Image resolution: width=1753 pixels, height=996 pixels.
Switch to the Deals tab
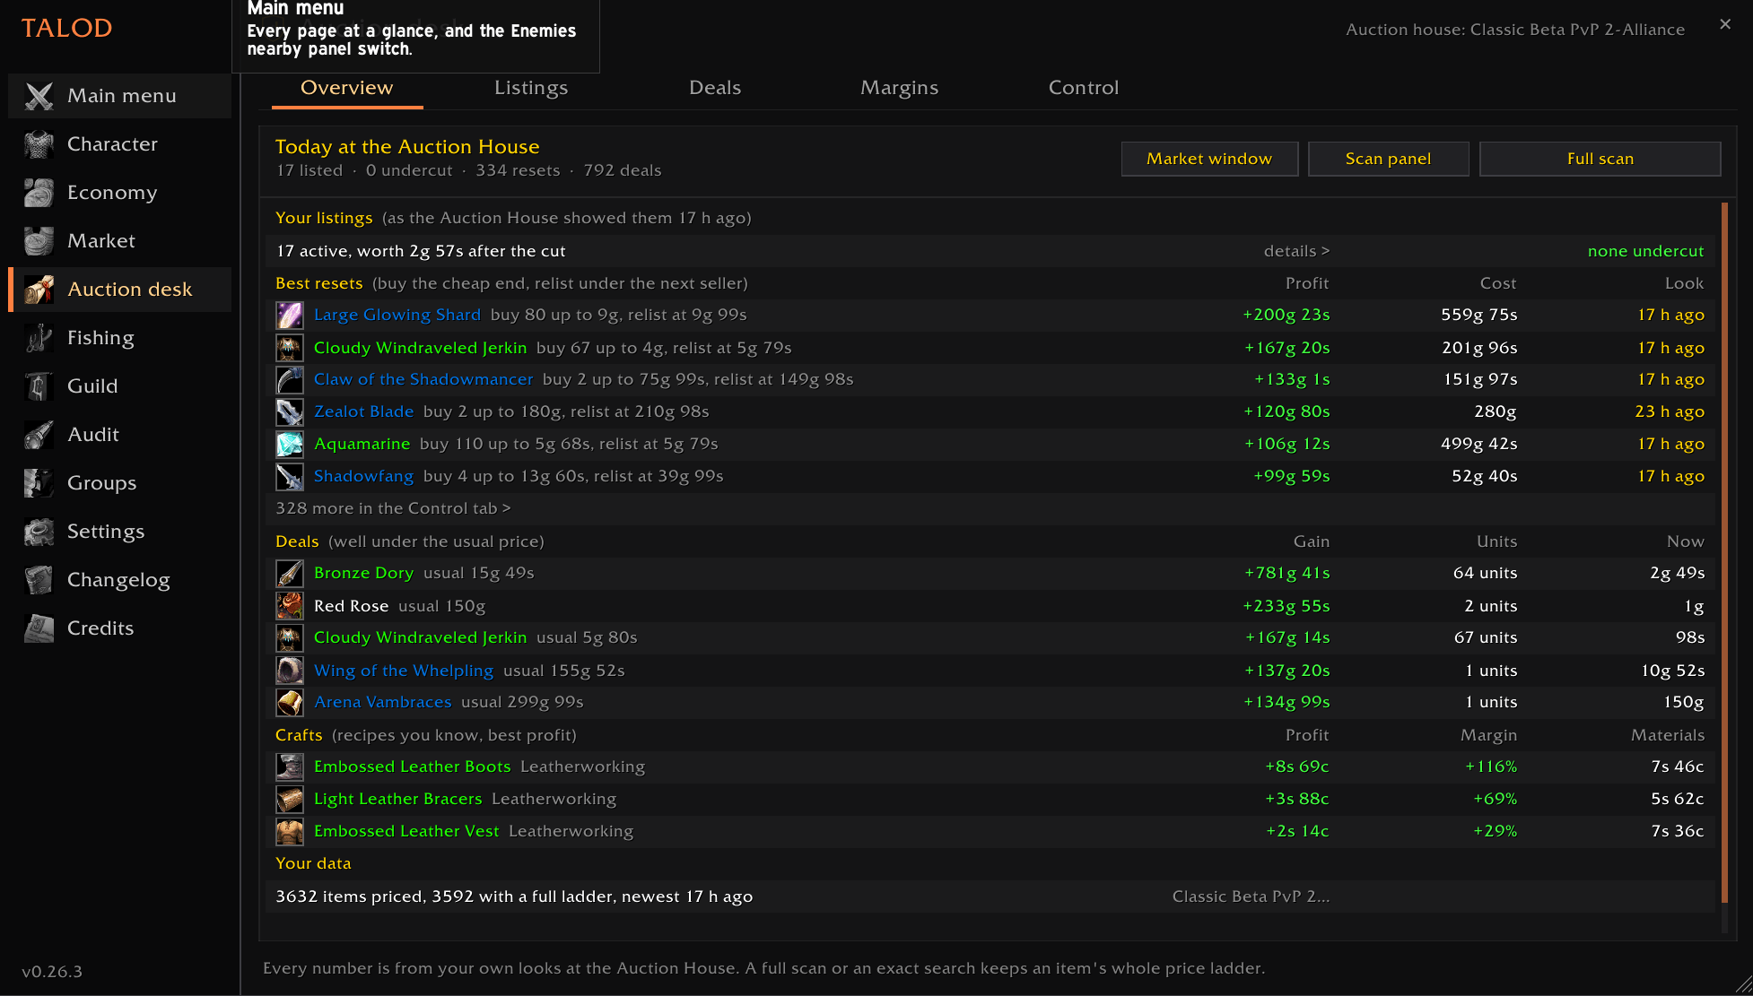point(715,88)
